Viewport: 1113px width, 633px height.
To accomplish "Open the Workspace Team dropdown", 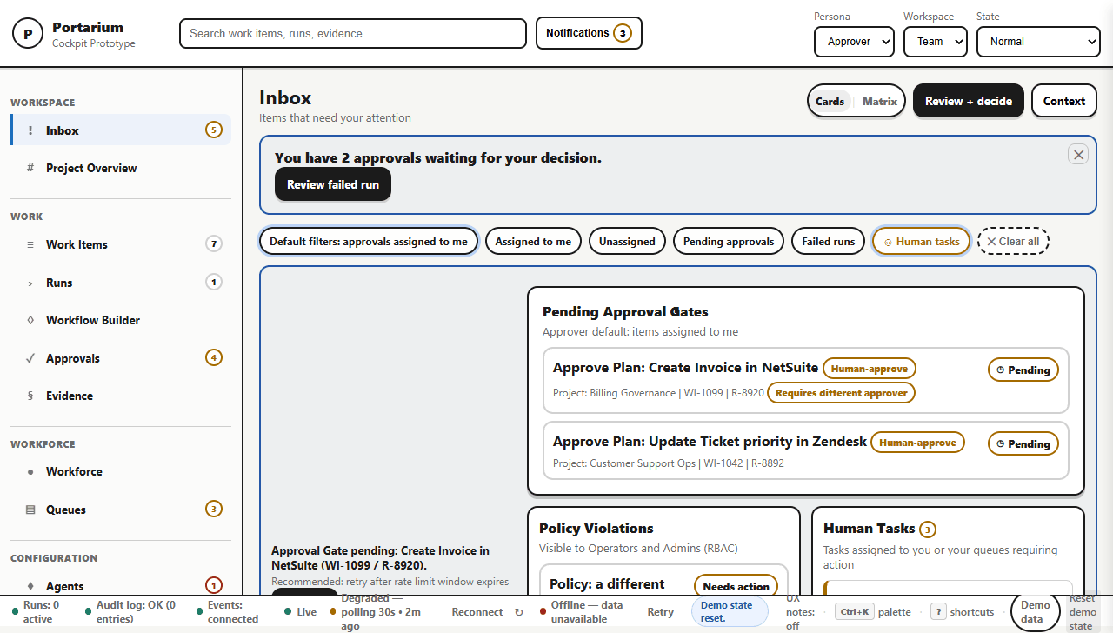I will [x=936, y=41].
